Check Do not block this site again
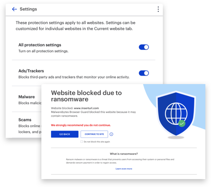The height and width of the screenshot is (187, 211). coord(82,142)
